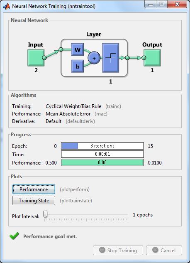Click the 'Derivative:' label
Viewport: 190px width, 263px height.
23,121
